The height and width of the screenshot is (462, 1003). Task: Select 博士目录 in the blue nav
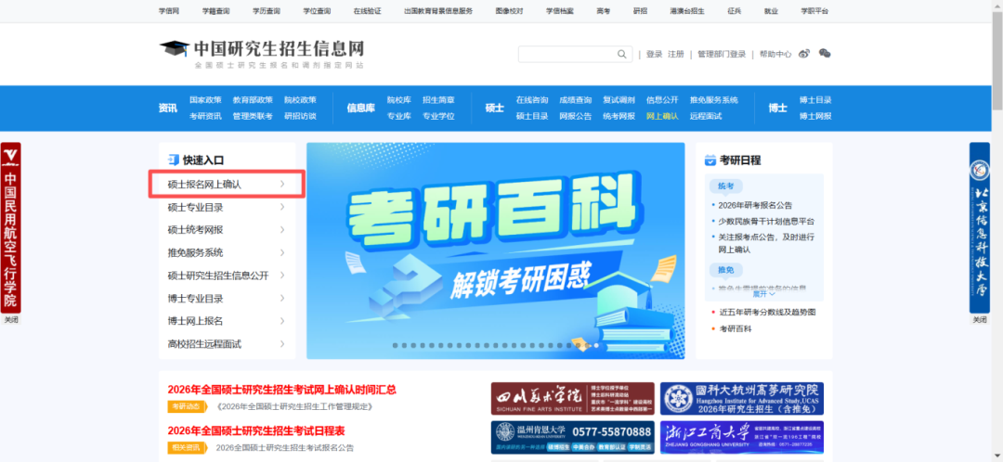point(815,100)
